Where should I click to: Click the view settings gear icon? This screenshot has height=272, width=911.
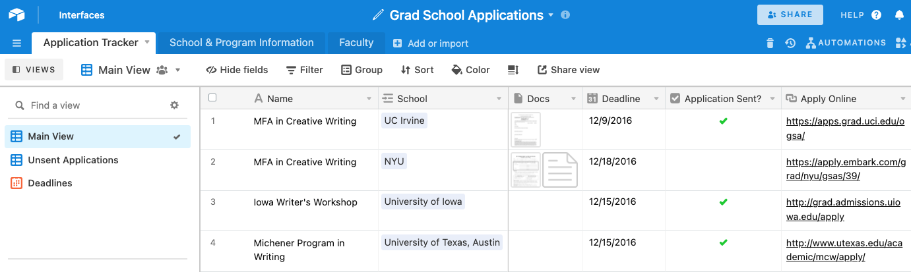click(x=174, y=105)
